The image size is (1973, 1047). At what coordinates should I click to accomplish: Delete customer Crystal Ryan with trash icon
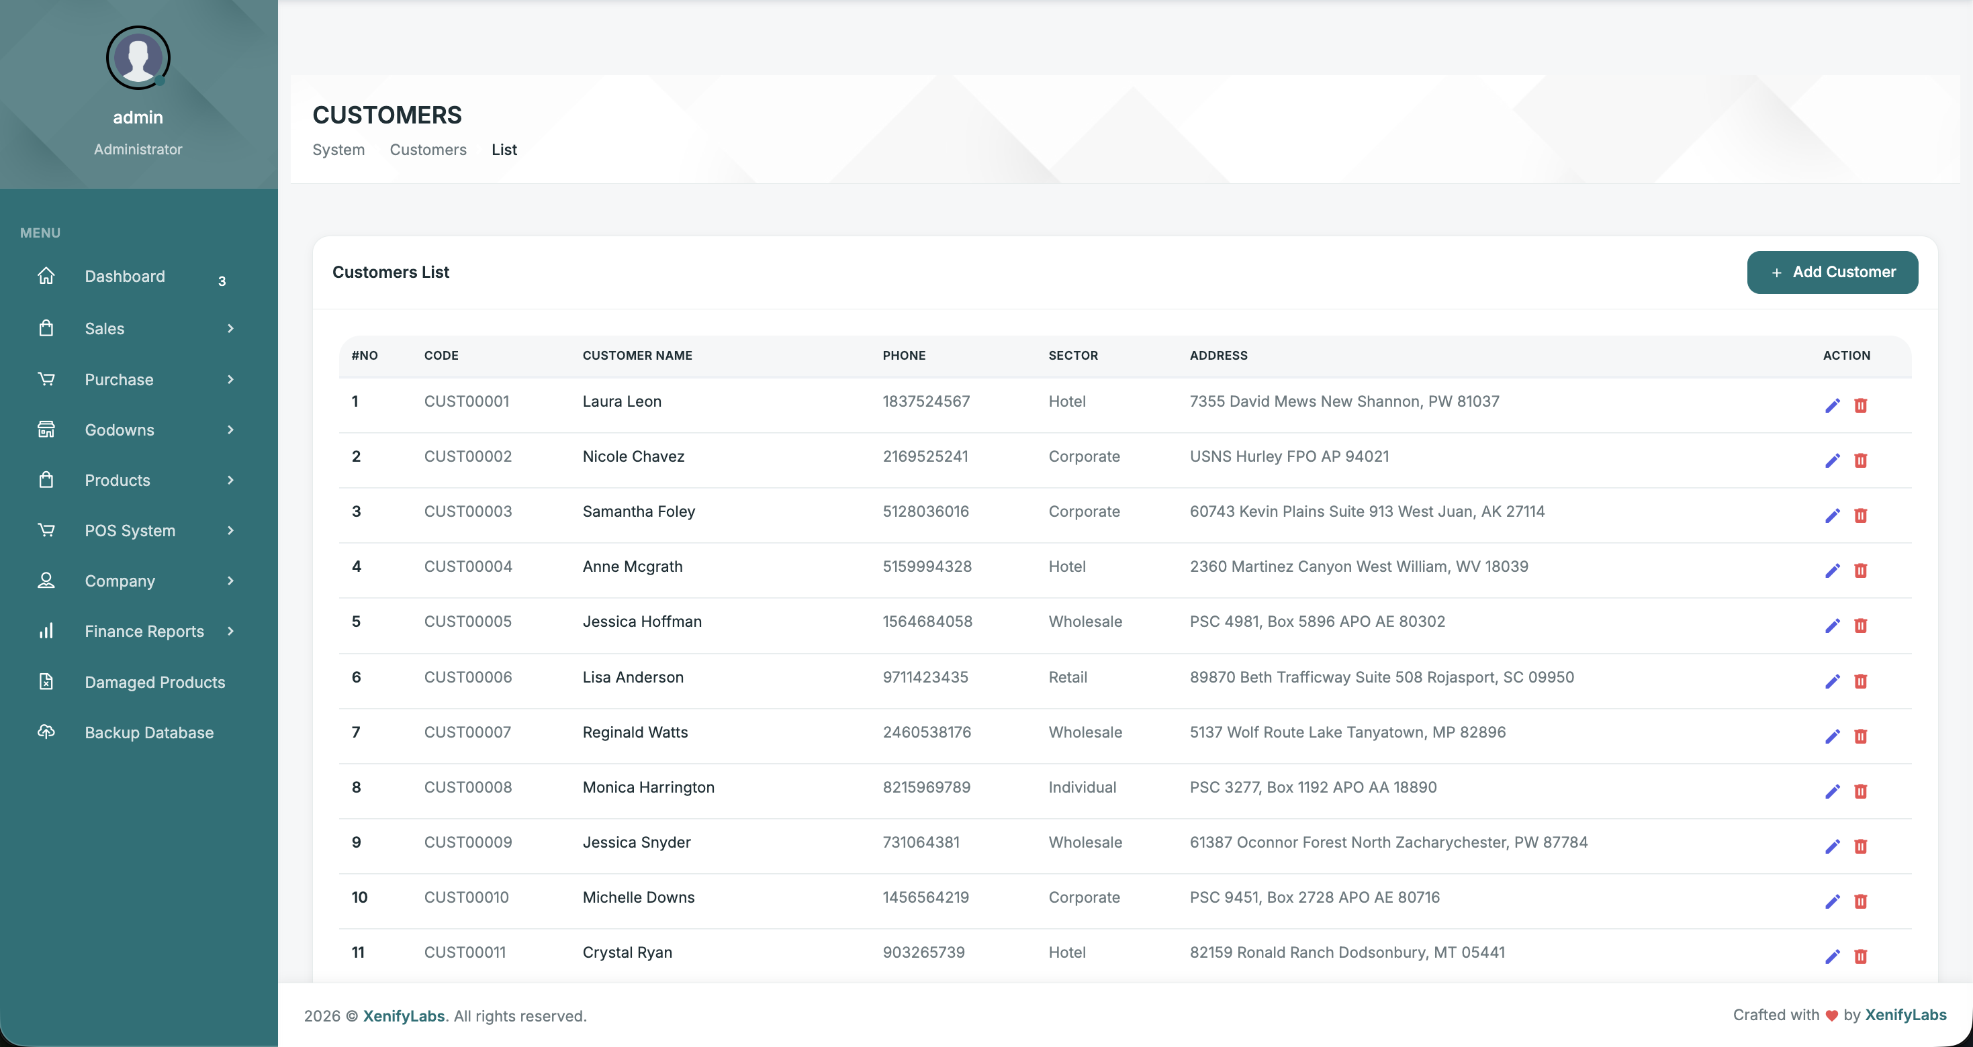(1860, 956)
